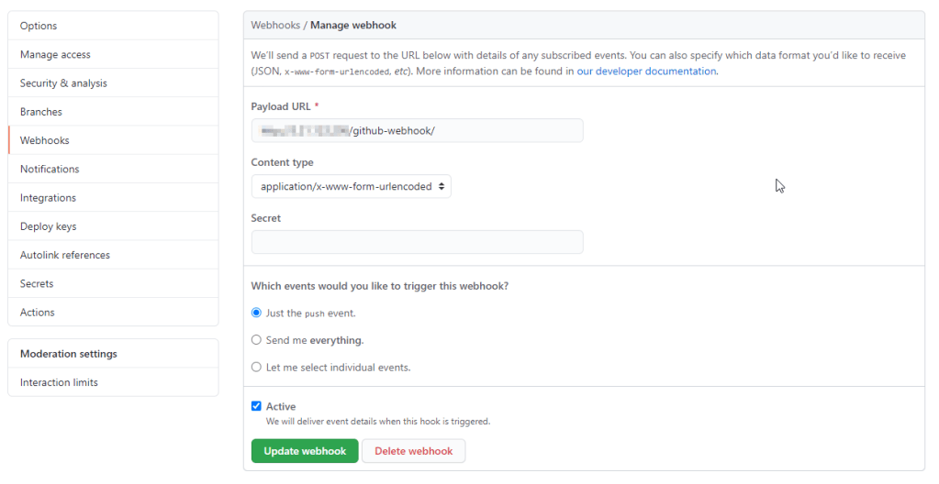Open Interaction limits moderation setting
The height and width of the screenshot is (484, 939).
(59, 382)
